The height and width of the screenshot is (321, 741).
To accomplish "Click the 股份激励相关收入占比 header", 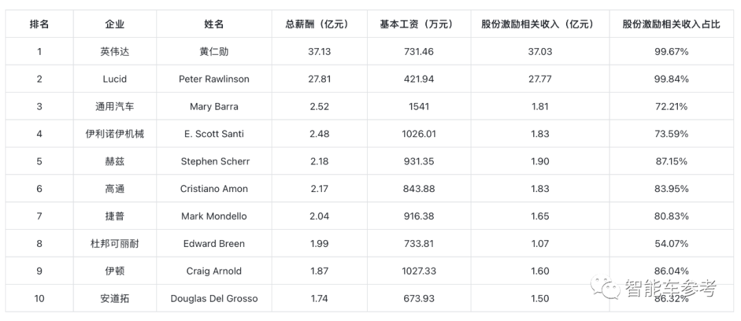I will [x=671, y=24].
